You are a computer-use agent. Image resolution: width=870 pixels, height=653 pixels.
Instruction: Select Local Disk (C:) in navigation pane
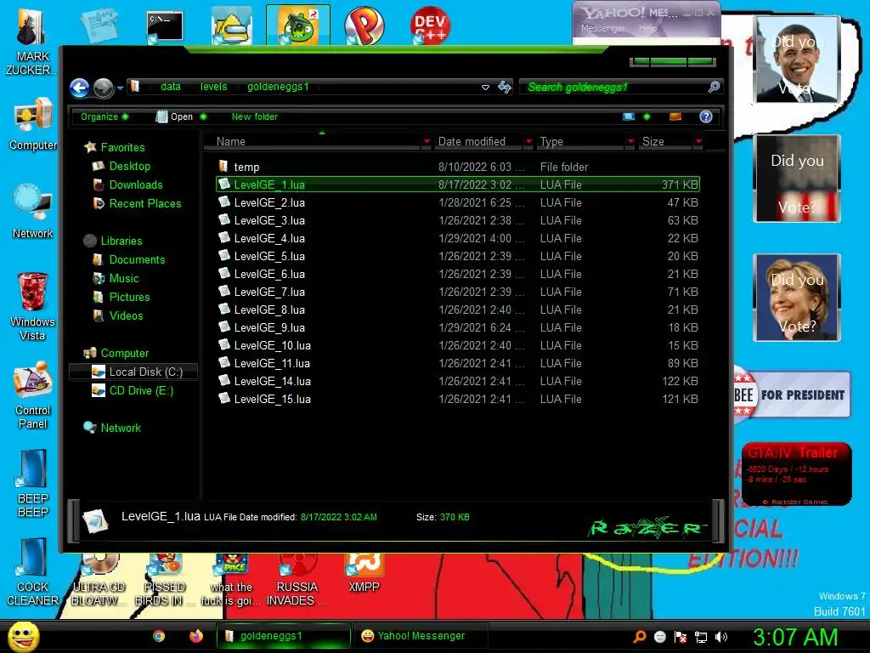133,372
